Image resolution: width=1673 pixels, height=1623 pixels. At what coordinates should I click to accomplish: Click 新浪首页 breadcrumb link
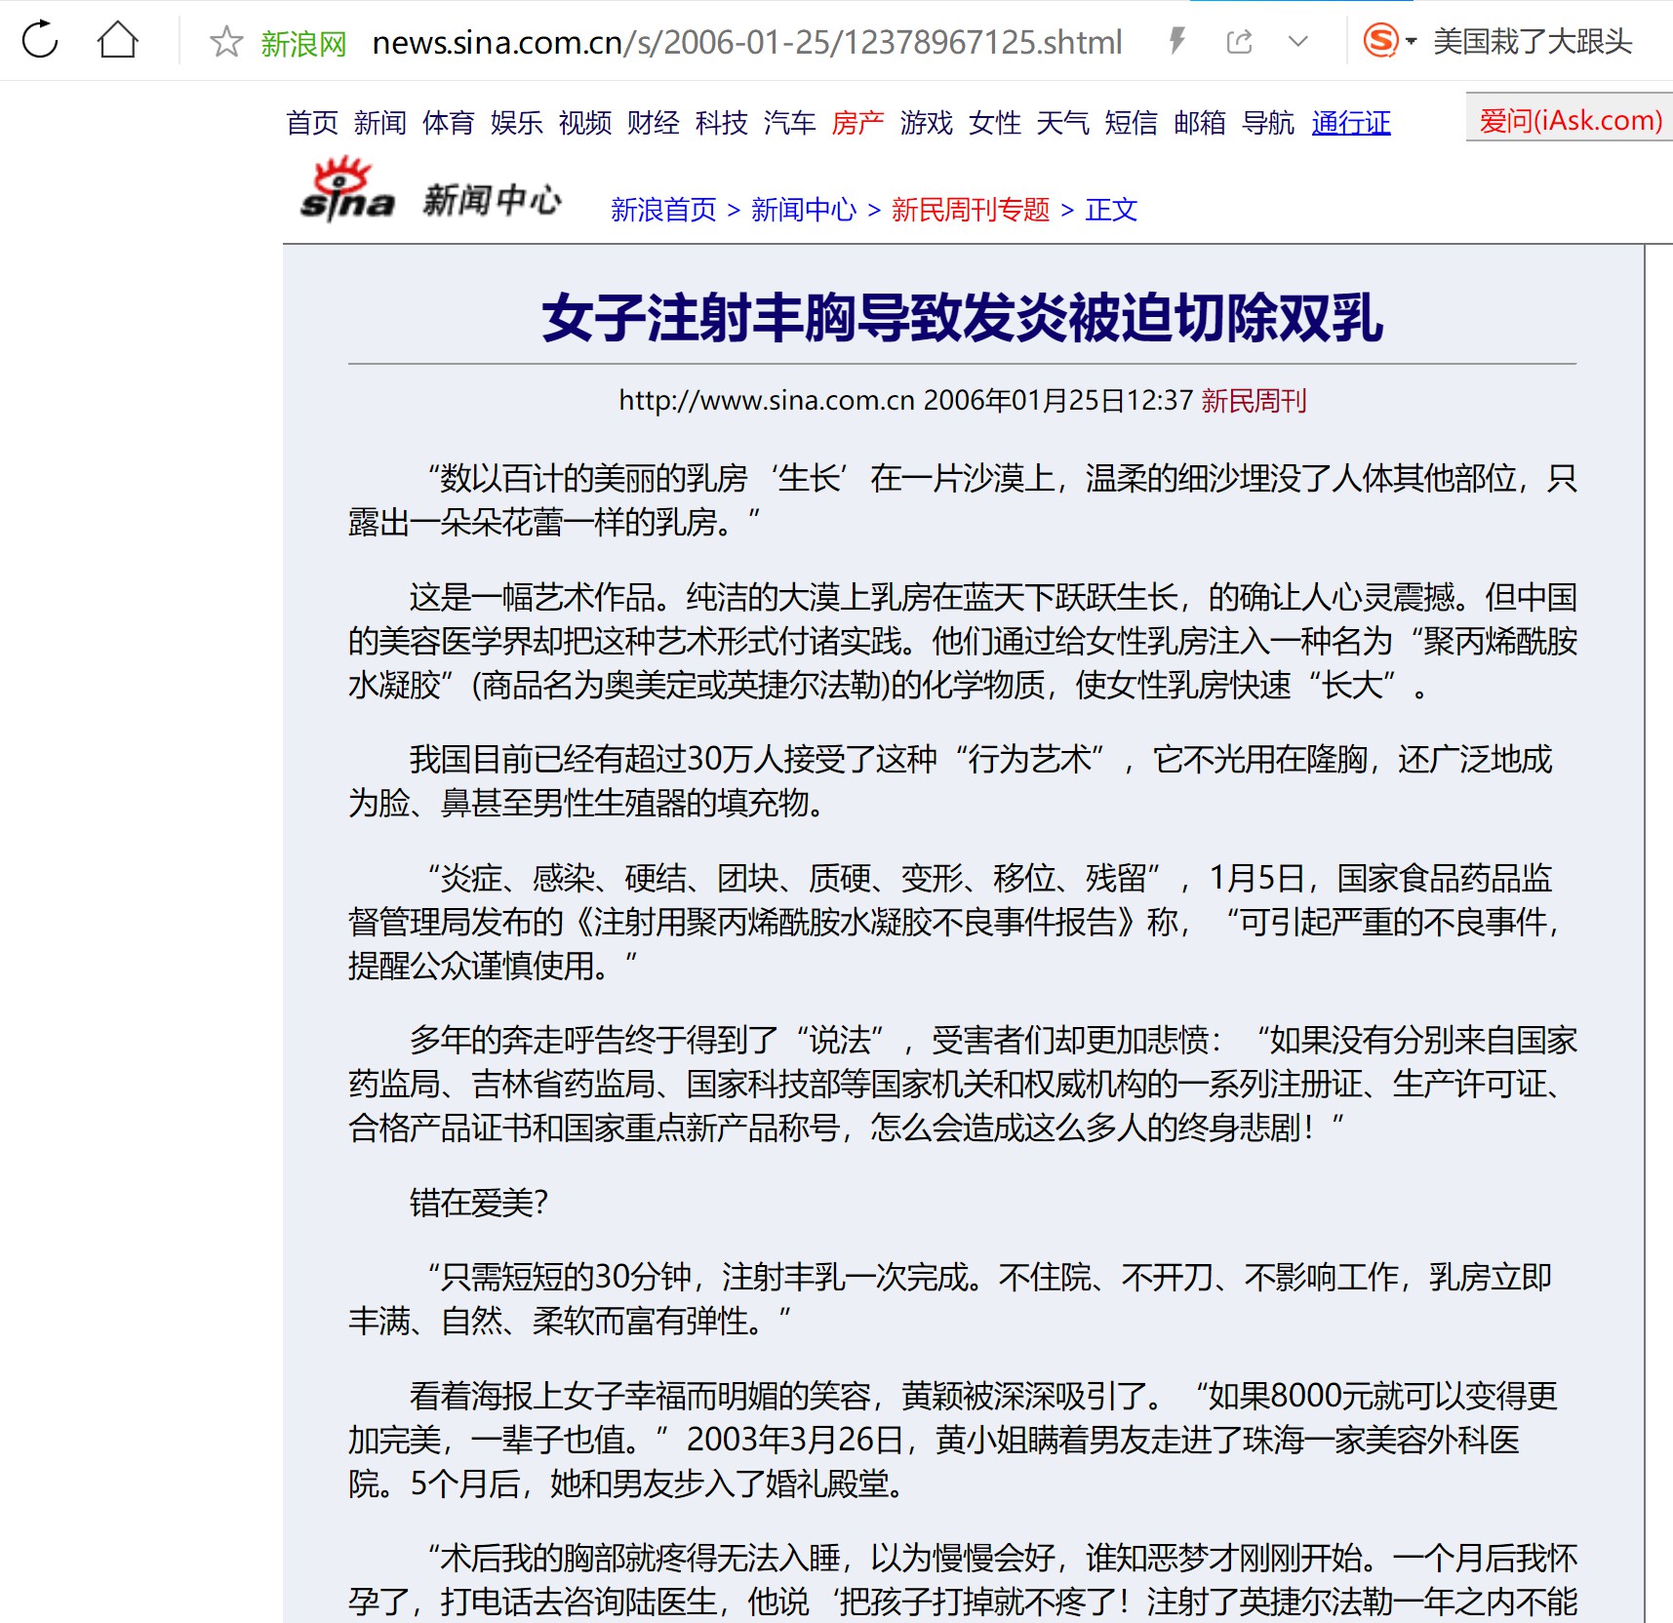[663, 210]
